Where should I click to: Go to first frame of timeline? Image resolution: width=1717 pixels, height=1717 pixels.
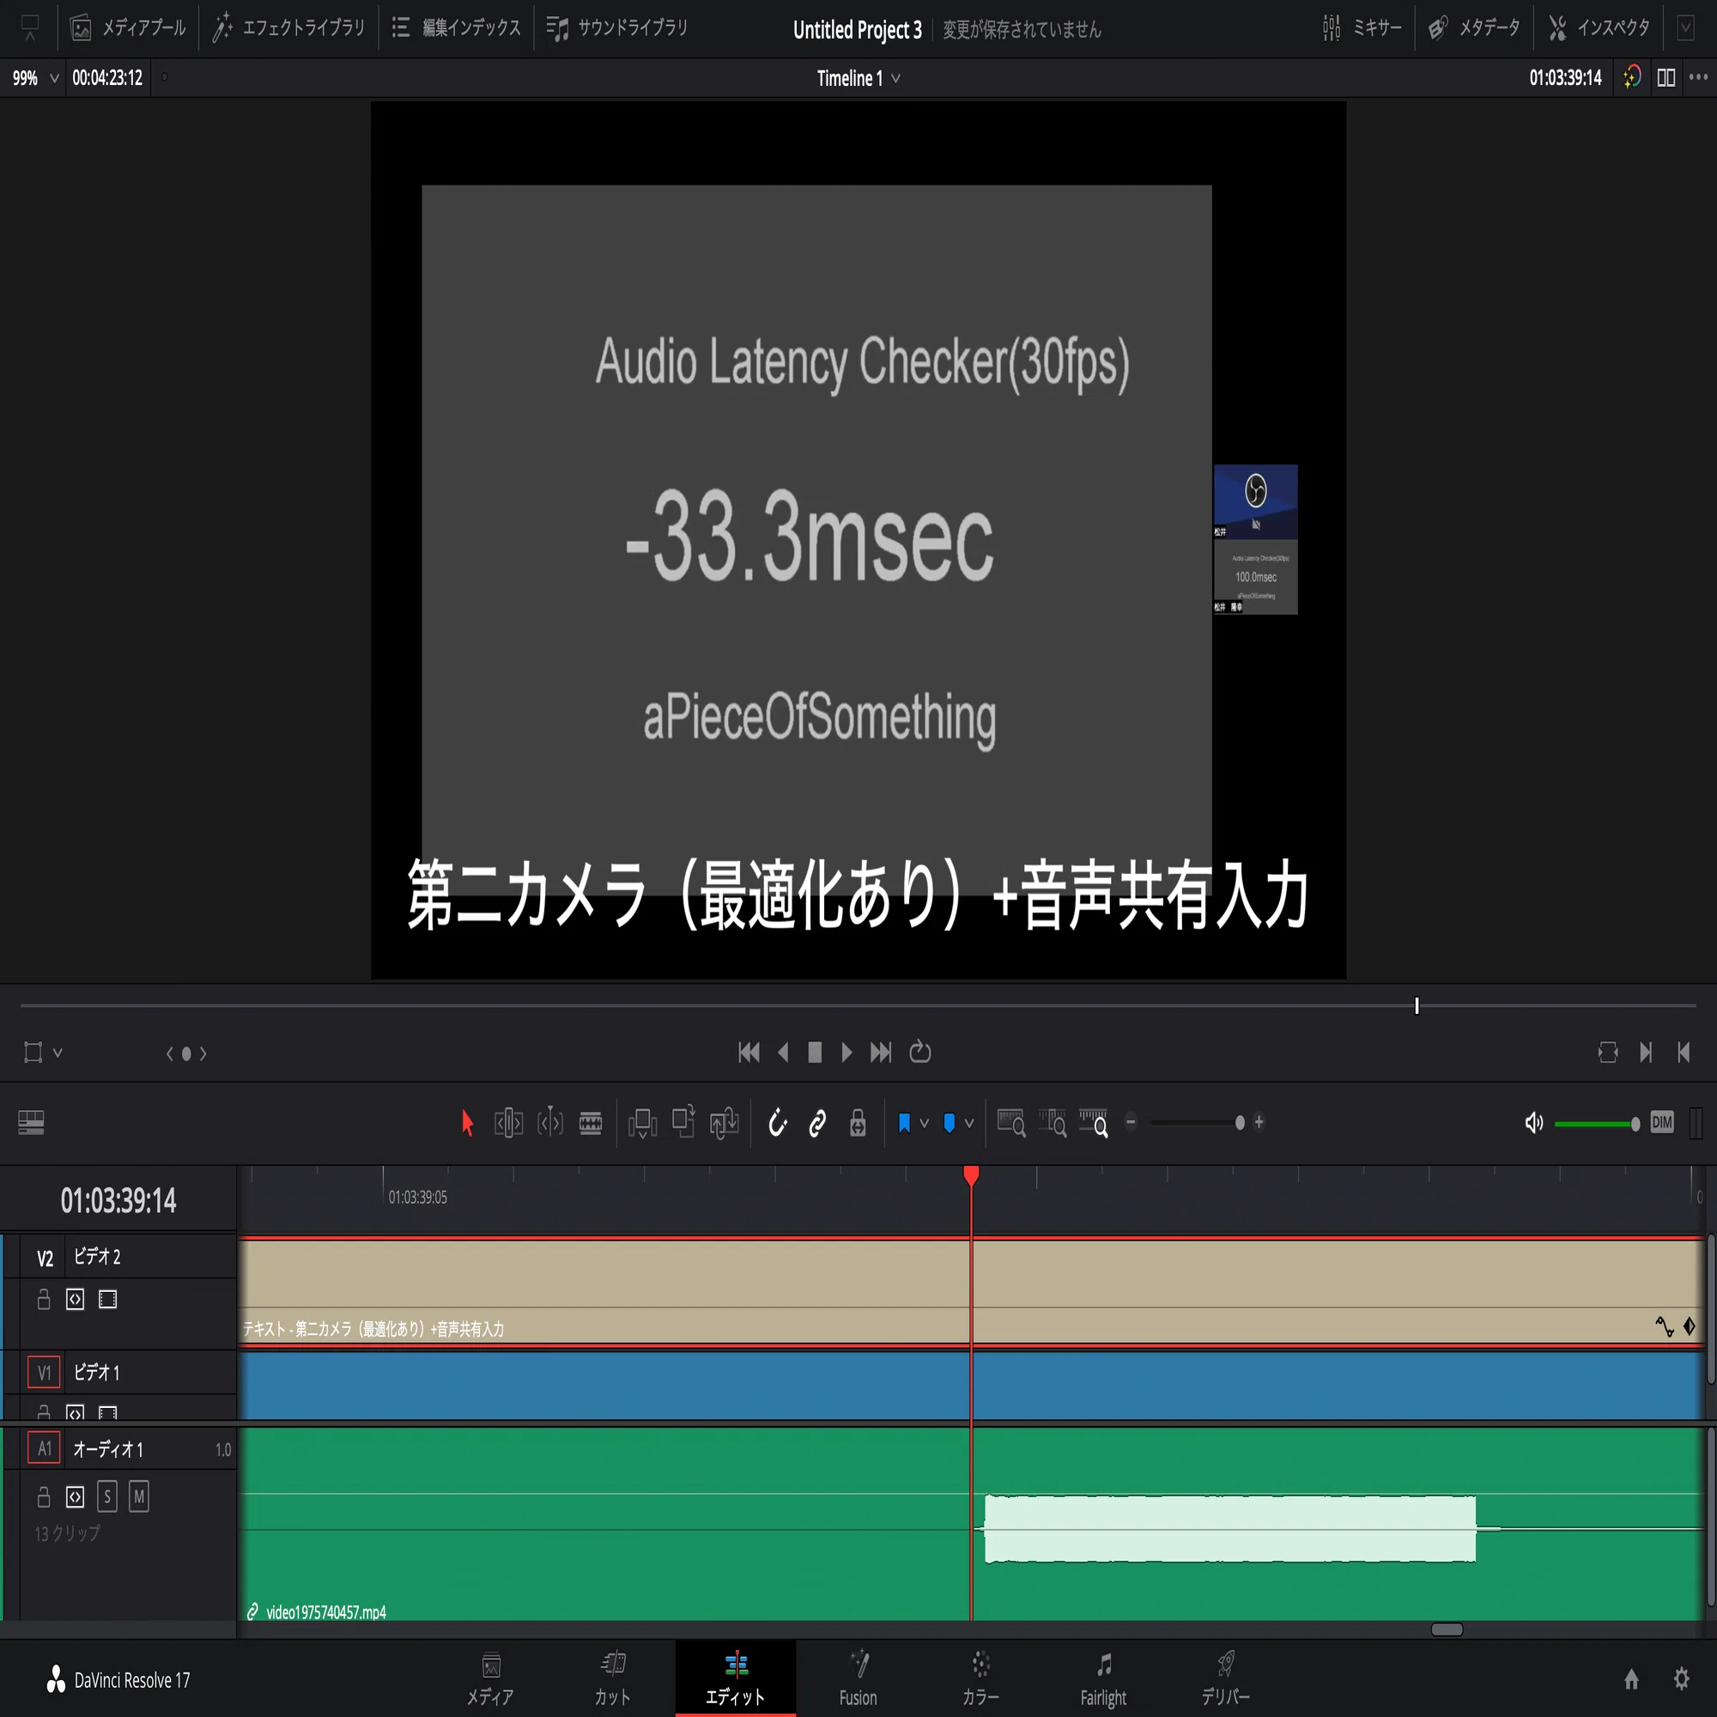pyautogui.click(x=749, y=1053)
